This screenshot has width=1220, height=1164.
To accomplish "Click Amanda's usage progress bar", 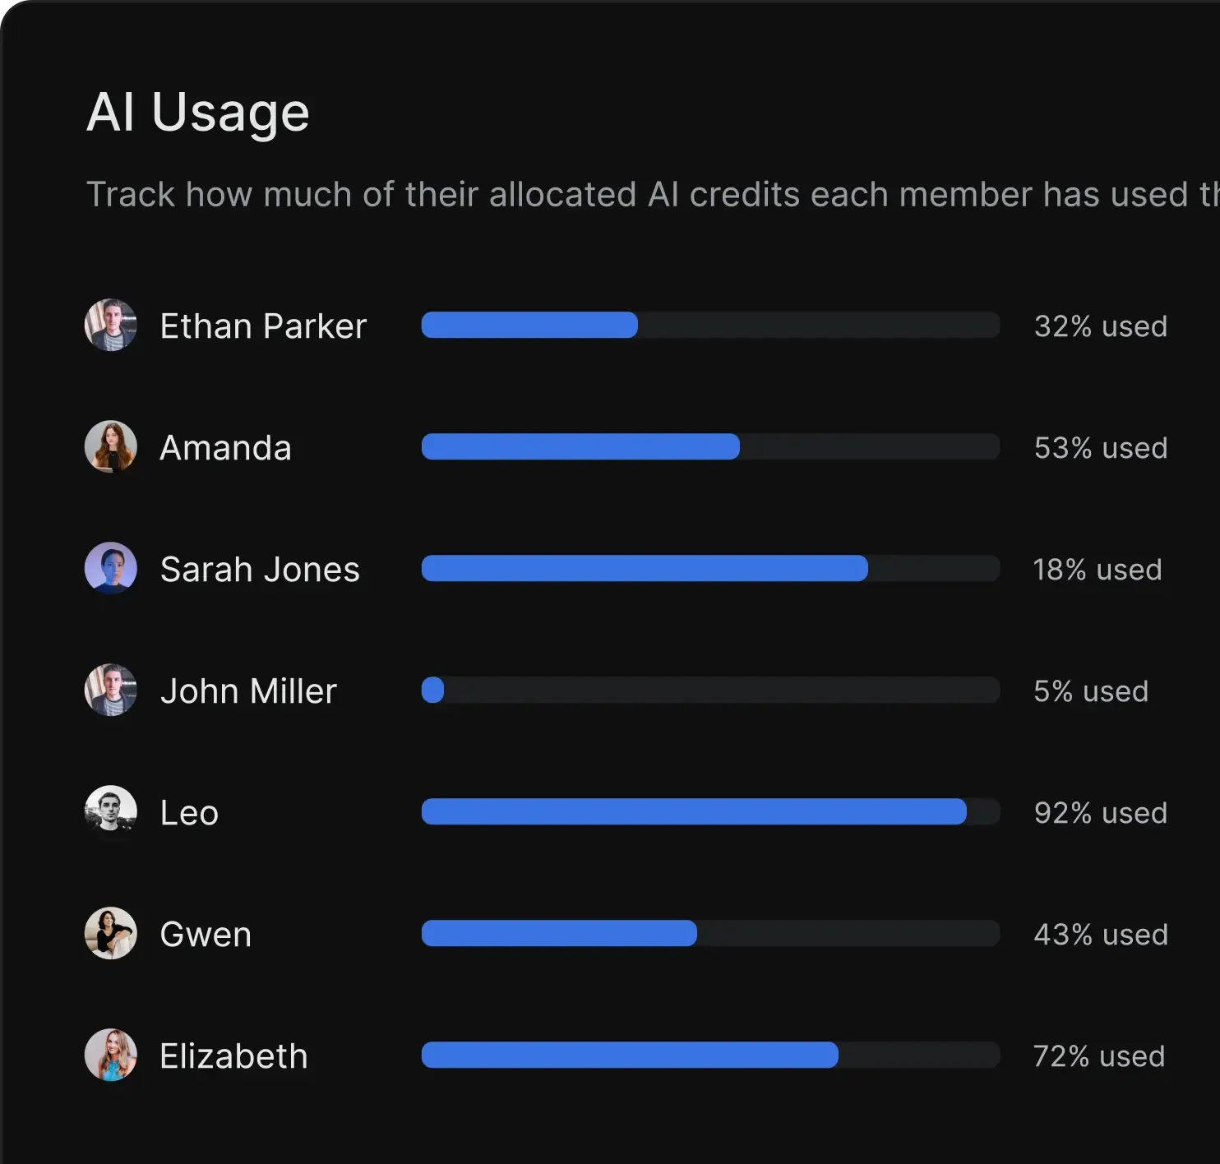I will (710, 446).
